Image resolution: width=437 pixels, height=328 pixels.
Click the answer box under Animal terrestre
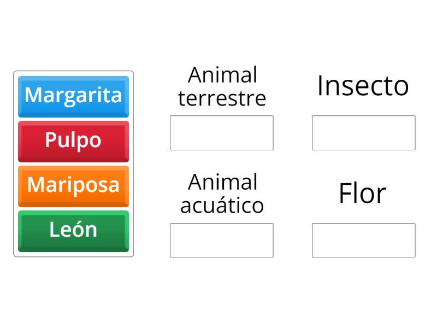[221, 132]
